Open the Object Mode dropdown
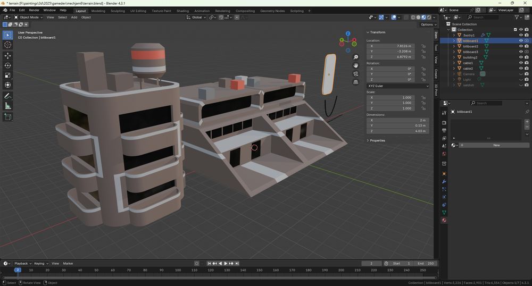532x286 pixels. point(28,18)
